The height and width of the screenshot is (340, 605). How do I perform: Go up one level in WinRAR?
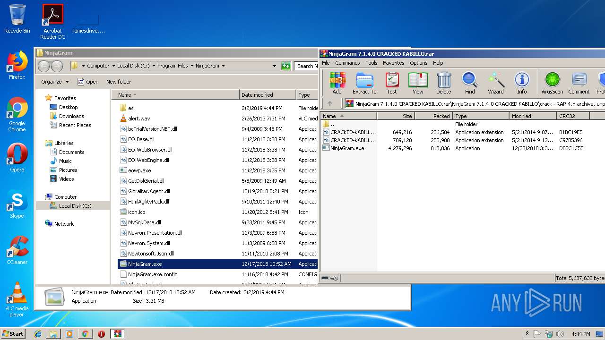330,103
